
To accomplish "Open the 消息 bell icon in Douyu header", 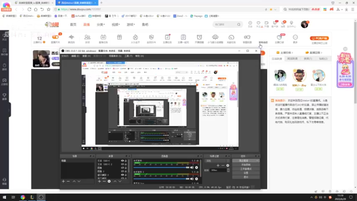I will 283,23.
